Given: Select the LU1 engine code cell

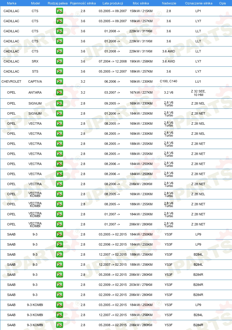Looking at the screenshot, I should point(198,81).
